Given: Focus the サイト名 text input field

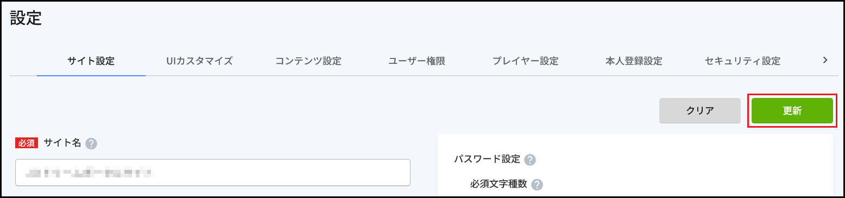Looking at the screenshot, I should click(x=213, y=173).
